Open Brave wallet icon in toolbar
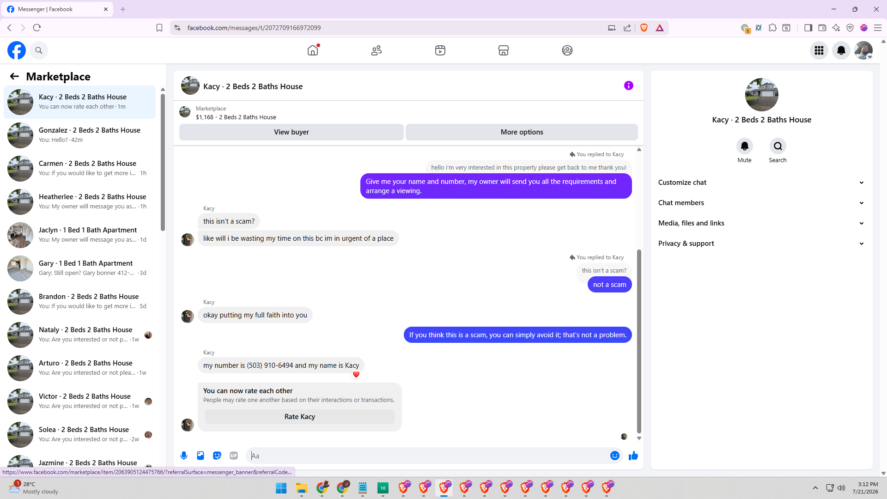Viewport: 887px width, 499px height. [x=822, y=28]
